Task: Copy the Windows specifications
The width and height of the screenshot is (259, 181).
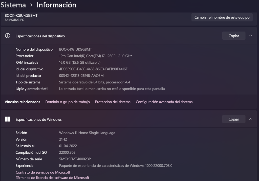Action: (234, 119)
